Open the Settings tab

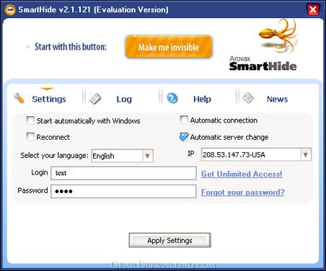click(x=49, y=99)
